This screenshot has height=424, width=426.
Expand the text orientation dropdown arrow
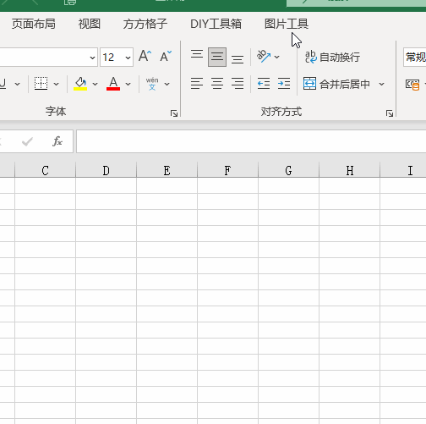(x=277, y=57)
